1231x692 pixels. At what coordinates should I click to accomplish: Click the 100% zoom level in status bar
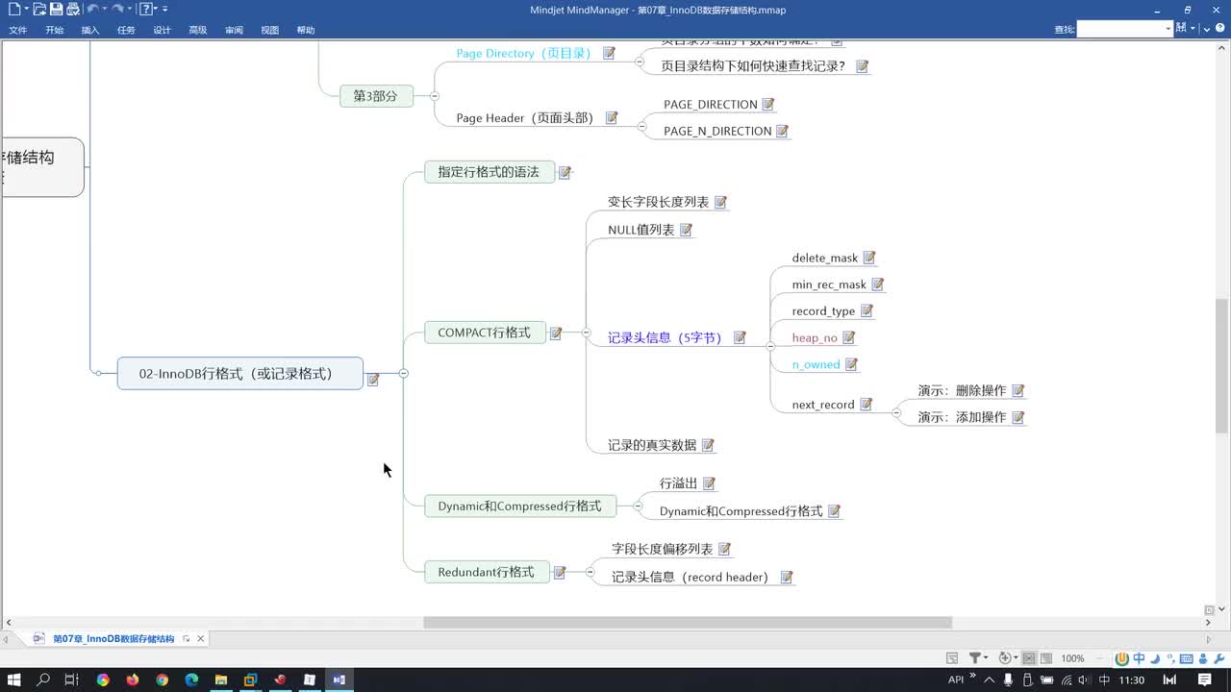click(1073, 658)
